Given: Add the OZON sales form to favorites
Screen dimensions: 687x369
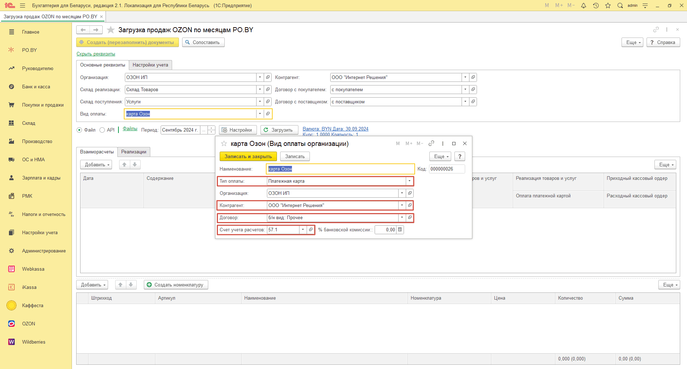Looking at the screenshot, I should click(111, 30).
